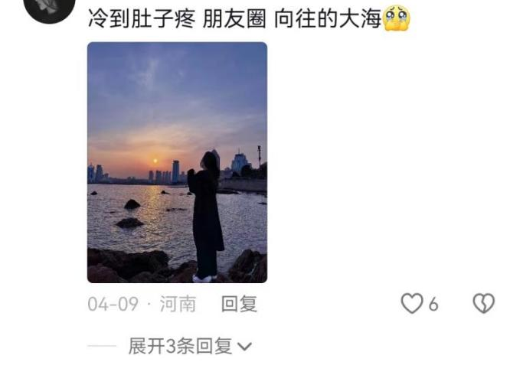
Task: Open the commenter's dark profile avatar
Action: tap(49, 7)
